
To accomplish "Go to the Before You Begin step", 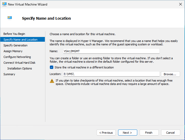I will [x=14, y=34].
